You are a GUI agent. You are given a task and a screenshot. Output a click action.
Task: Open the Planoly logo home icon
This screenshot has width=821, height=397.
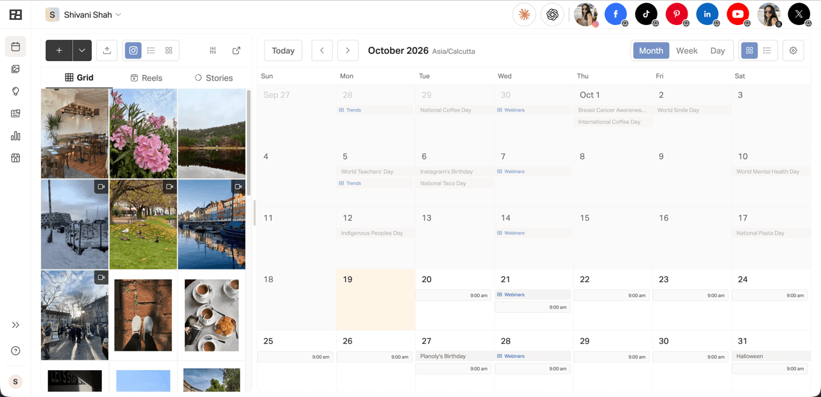pos(15,15)
